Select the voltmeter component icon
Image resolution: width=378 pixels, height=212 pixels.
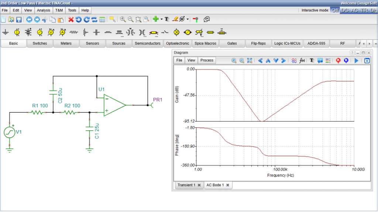click(x=51, y=33)
